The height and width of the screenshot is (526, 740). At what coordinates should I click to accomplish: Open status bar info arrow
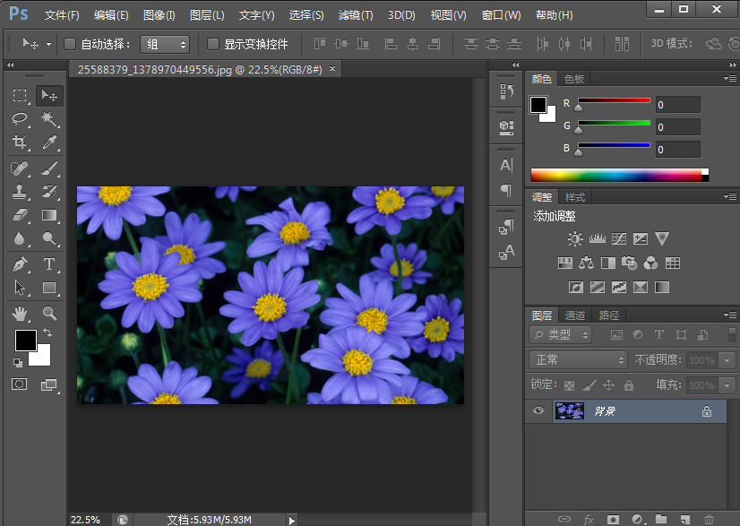pos(292,521)
